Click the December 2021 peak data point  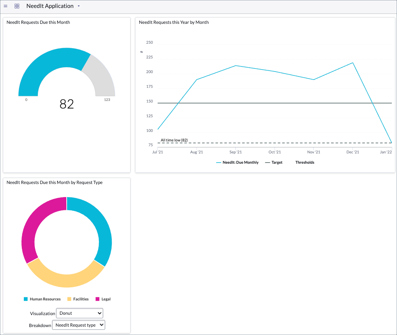[x=352, y=62]
